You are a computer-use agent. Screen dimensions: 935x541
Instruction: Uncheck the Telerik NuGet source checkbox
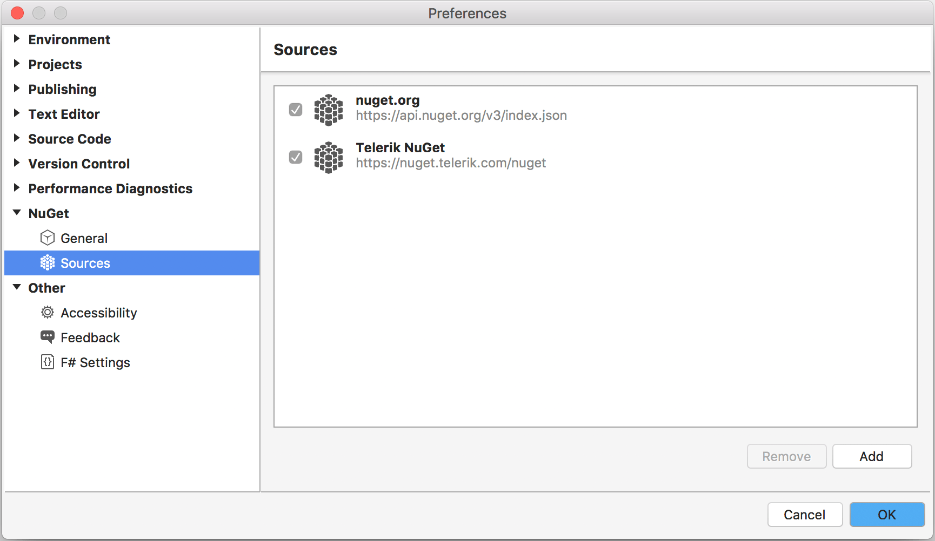[x=296, y=157]
